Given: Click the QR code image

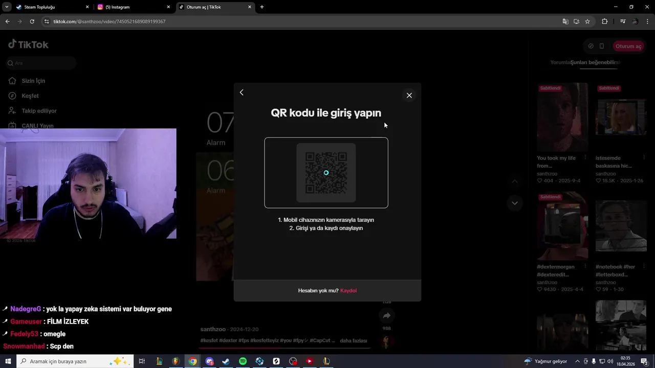Looking at the screenshot, I should [x=326, y=173].
